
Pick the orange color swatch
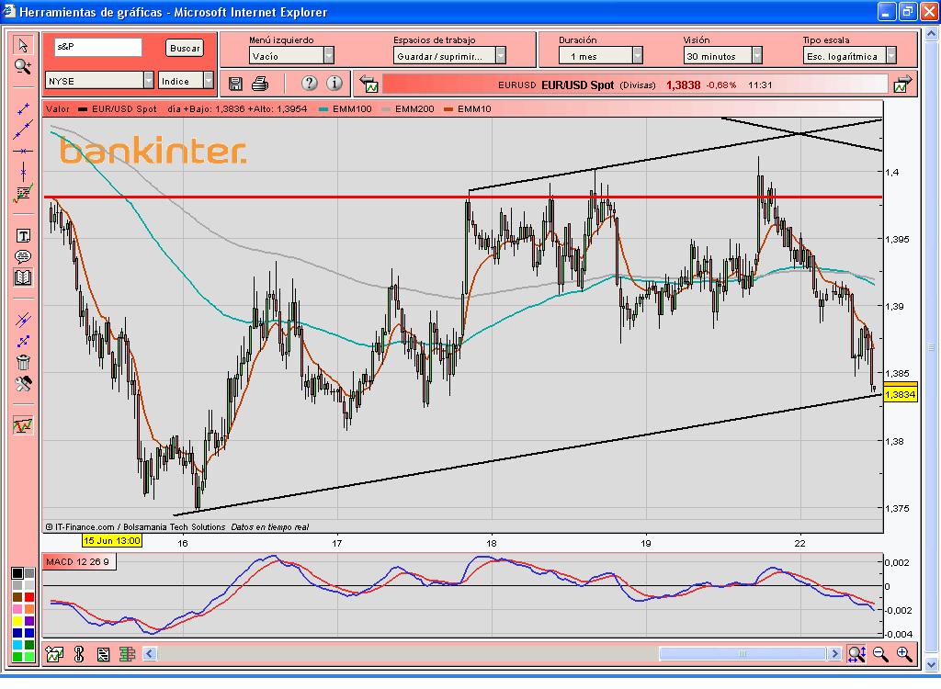point(28,608)
